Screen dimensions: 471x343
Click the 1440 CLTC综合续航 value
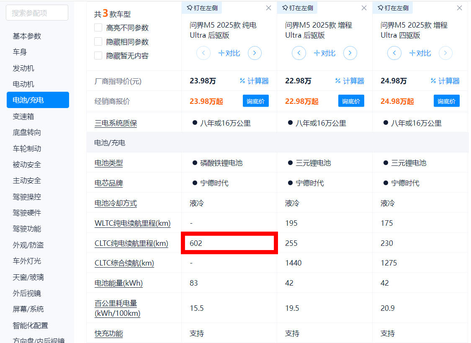[x=293, y=263]
